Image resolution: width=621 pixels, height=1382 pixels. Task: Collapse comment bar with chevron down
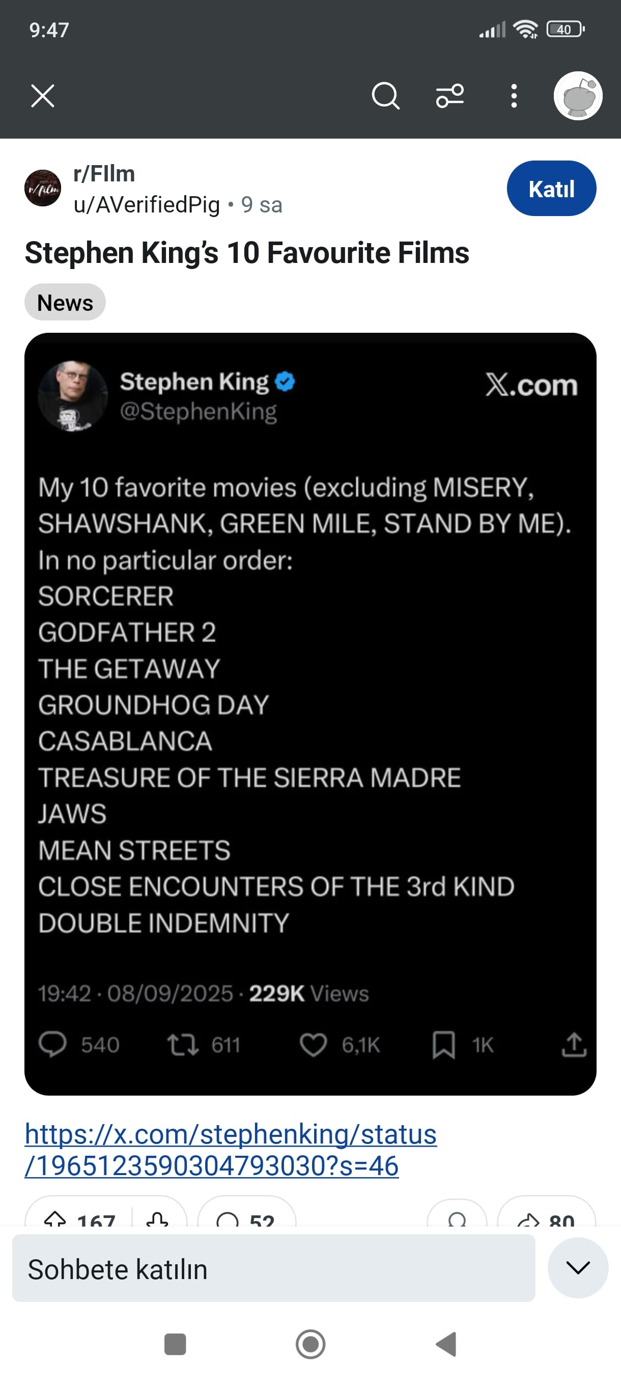[x=578, y=1268]
